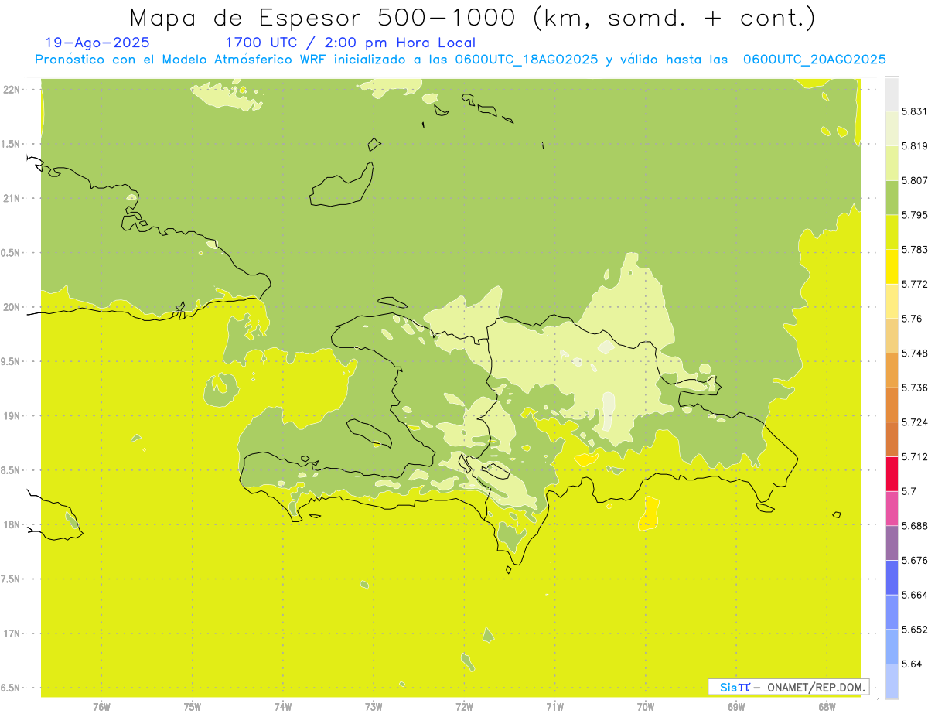Click the legend value "5.76"
928x717 pixels.
coord(912,319)
